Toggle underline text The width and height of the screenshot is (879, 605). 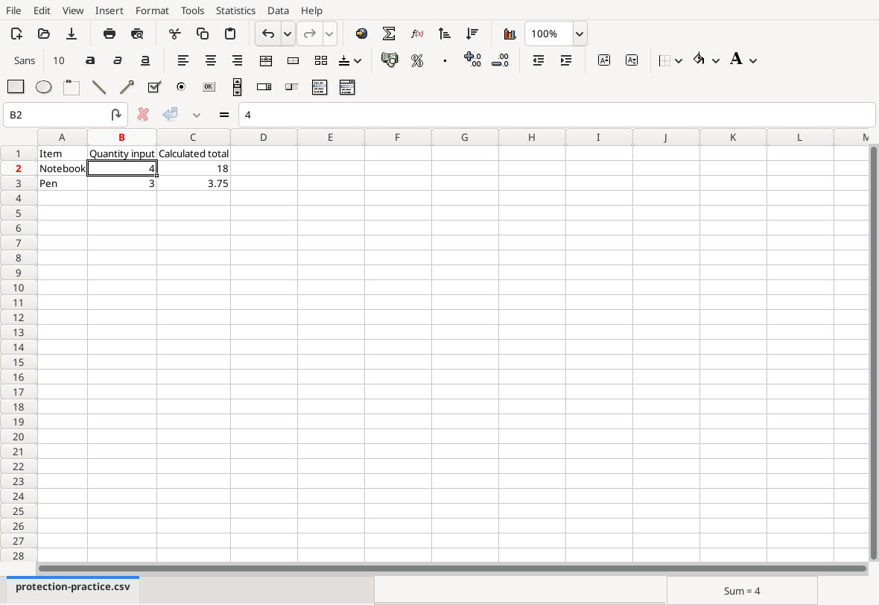click(145, 60)
